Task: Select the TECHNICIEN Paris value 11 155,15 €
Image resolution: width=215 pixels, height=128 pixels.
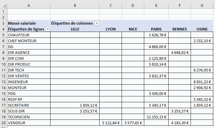Action: pos(156,117)
